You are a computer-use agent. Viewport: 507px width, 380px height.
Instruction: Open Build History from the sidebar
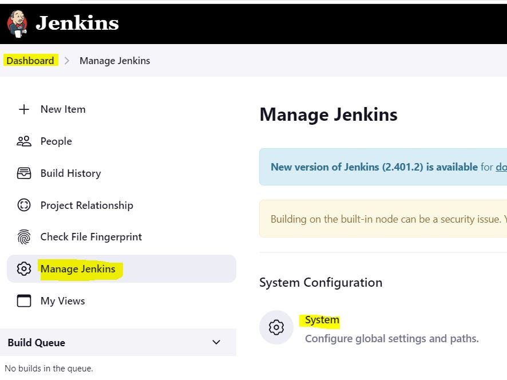(x=70, y=173)
